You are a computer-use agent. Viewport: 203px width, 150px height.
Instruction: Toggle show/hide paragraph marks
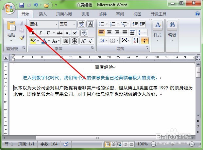click(145, 41)
